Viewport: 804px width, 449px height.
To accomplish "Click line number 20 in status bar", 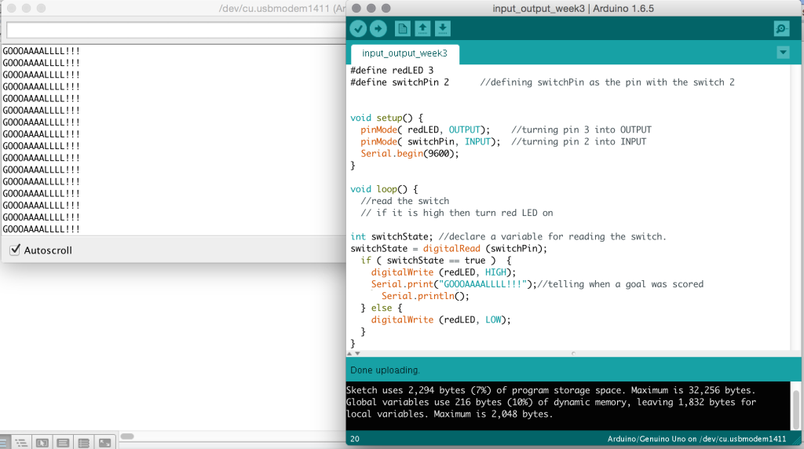I will click(355, 439).
